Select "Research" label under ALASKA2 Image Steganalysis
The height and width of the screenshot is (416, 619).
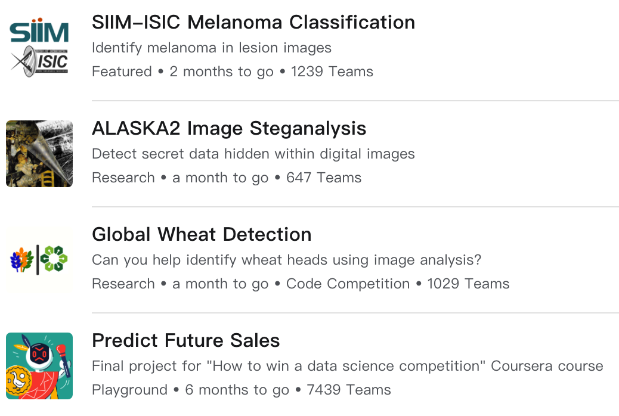tap(123, 178)
